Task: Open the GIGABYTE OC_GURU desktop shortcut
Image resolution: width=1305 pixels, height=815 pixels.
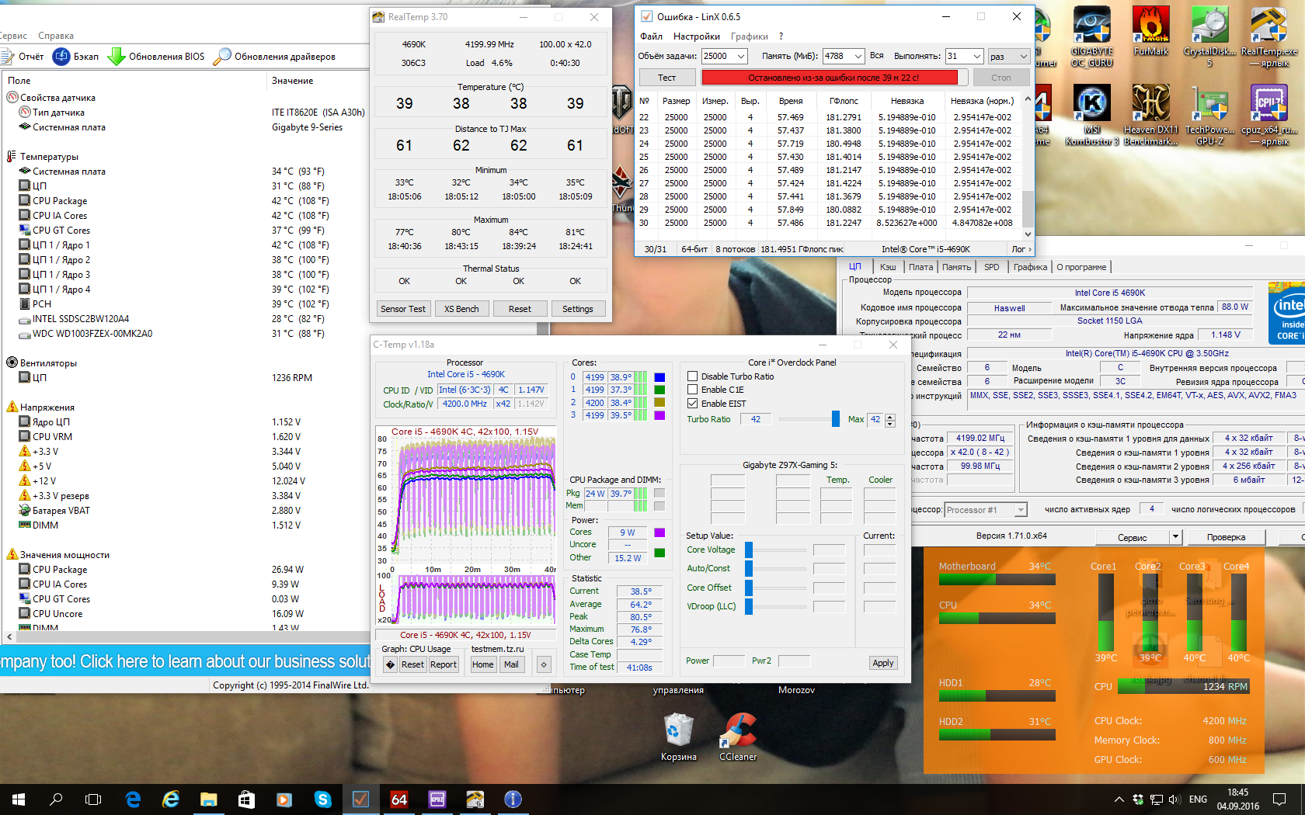Action: point(1091,36)
